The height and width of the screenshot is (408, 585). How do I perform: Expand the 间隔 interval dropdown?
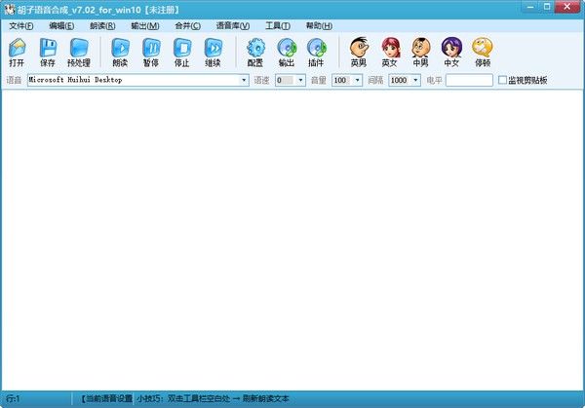(413, 81)
